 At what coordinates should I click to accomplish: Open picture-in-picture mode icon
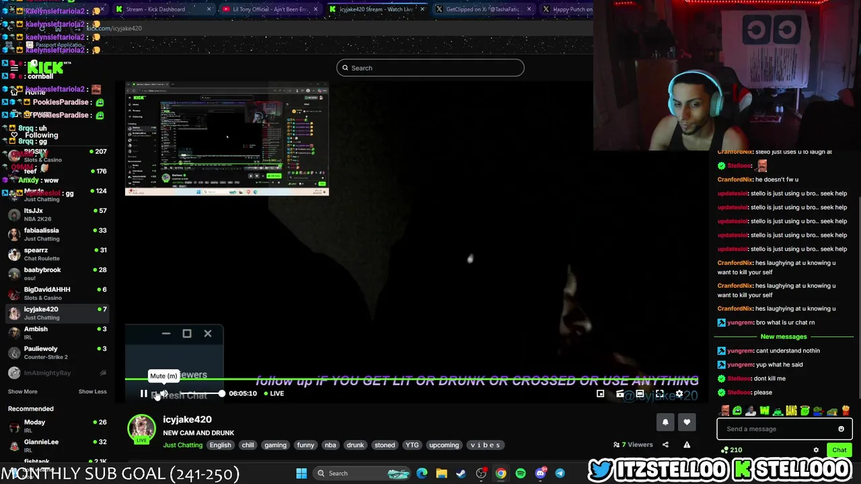(600, 394)
